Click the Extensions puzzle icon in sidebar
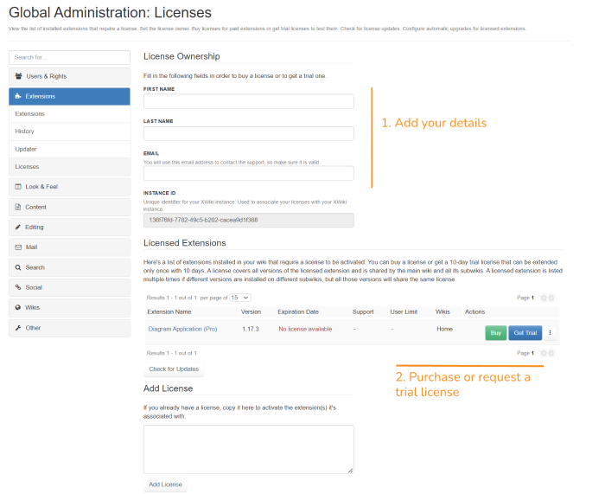Image resolution: width=605 pixels, height=494 pixels. click(18, 96)
